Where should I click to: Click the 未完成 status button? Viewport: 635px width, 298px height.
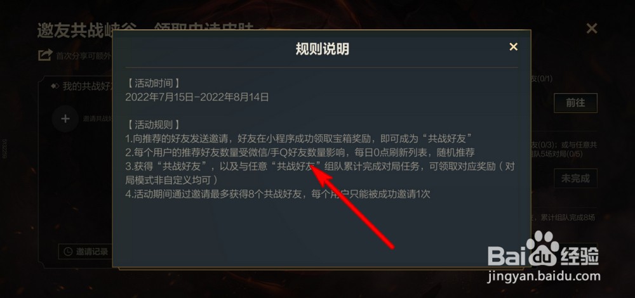575,178
